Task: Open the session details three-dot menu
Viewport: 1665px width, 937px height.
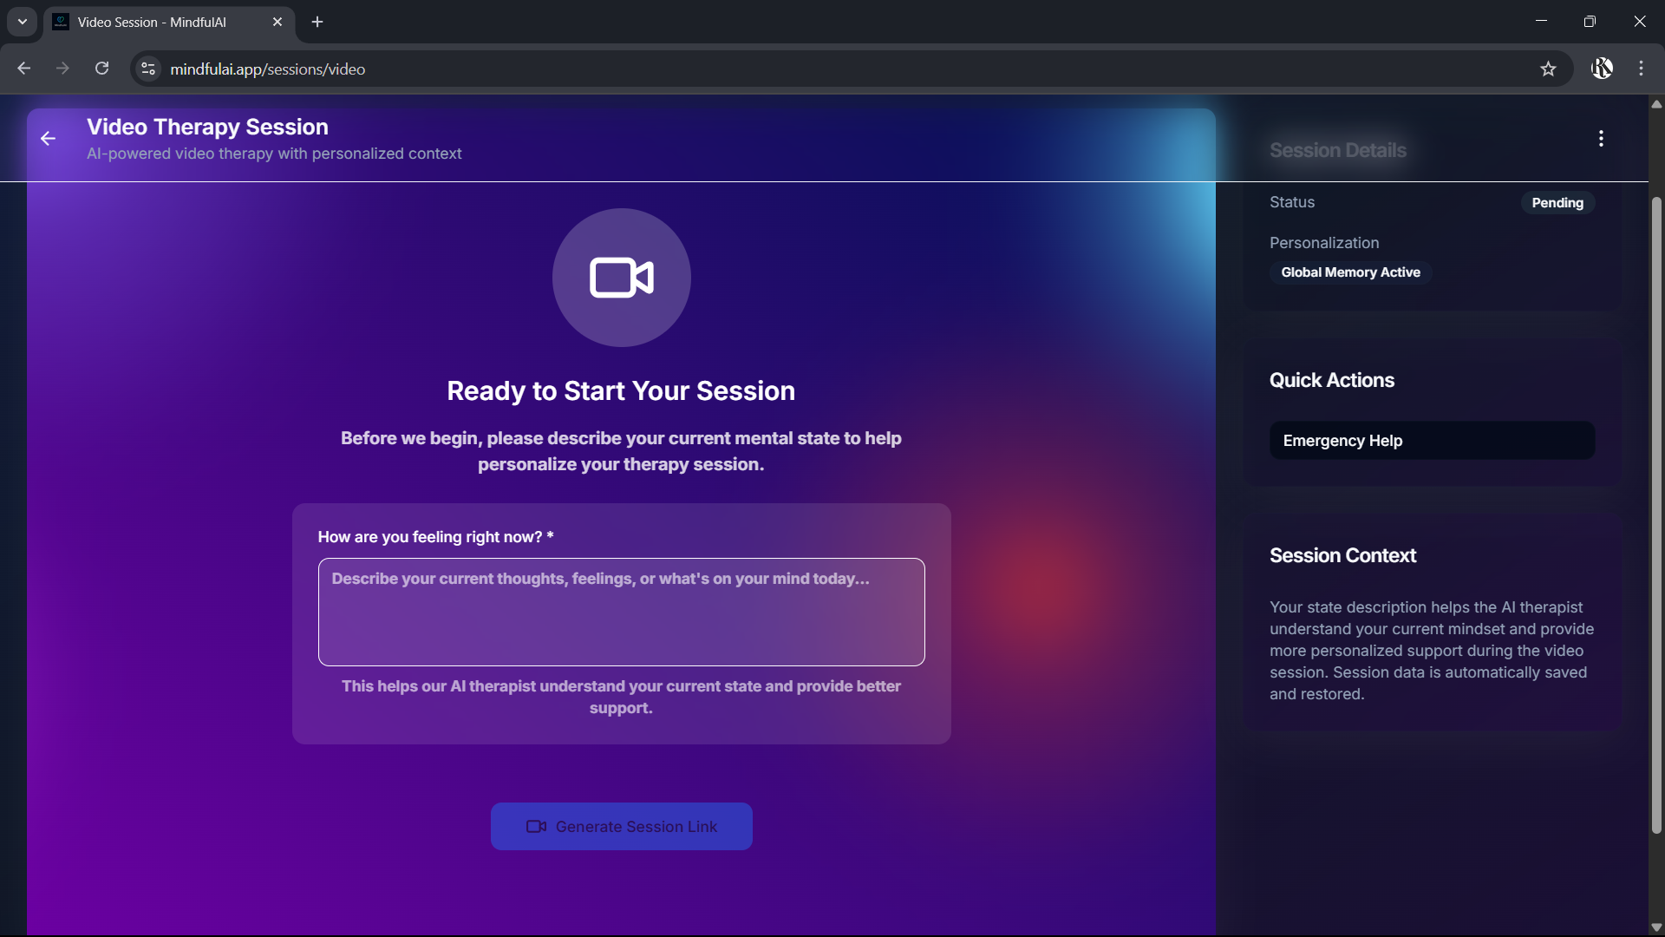Action: click(x=1601, y=139)
